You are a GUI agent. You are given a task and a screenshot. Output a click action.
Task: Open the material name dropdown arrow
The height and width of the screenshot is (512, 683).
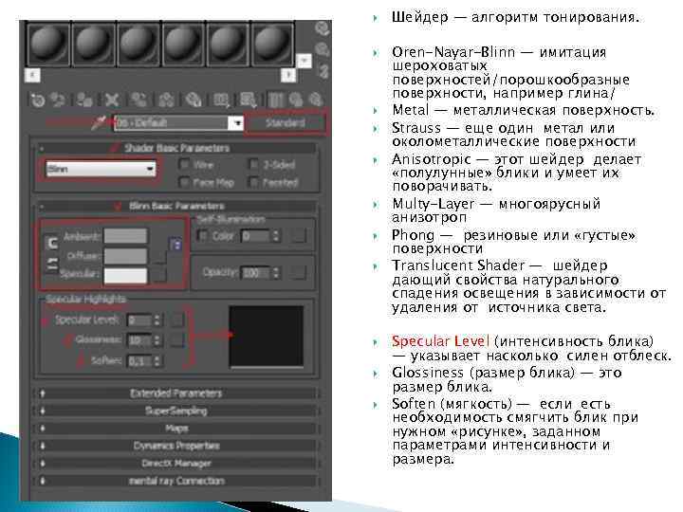237,123
